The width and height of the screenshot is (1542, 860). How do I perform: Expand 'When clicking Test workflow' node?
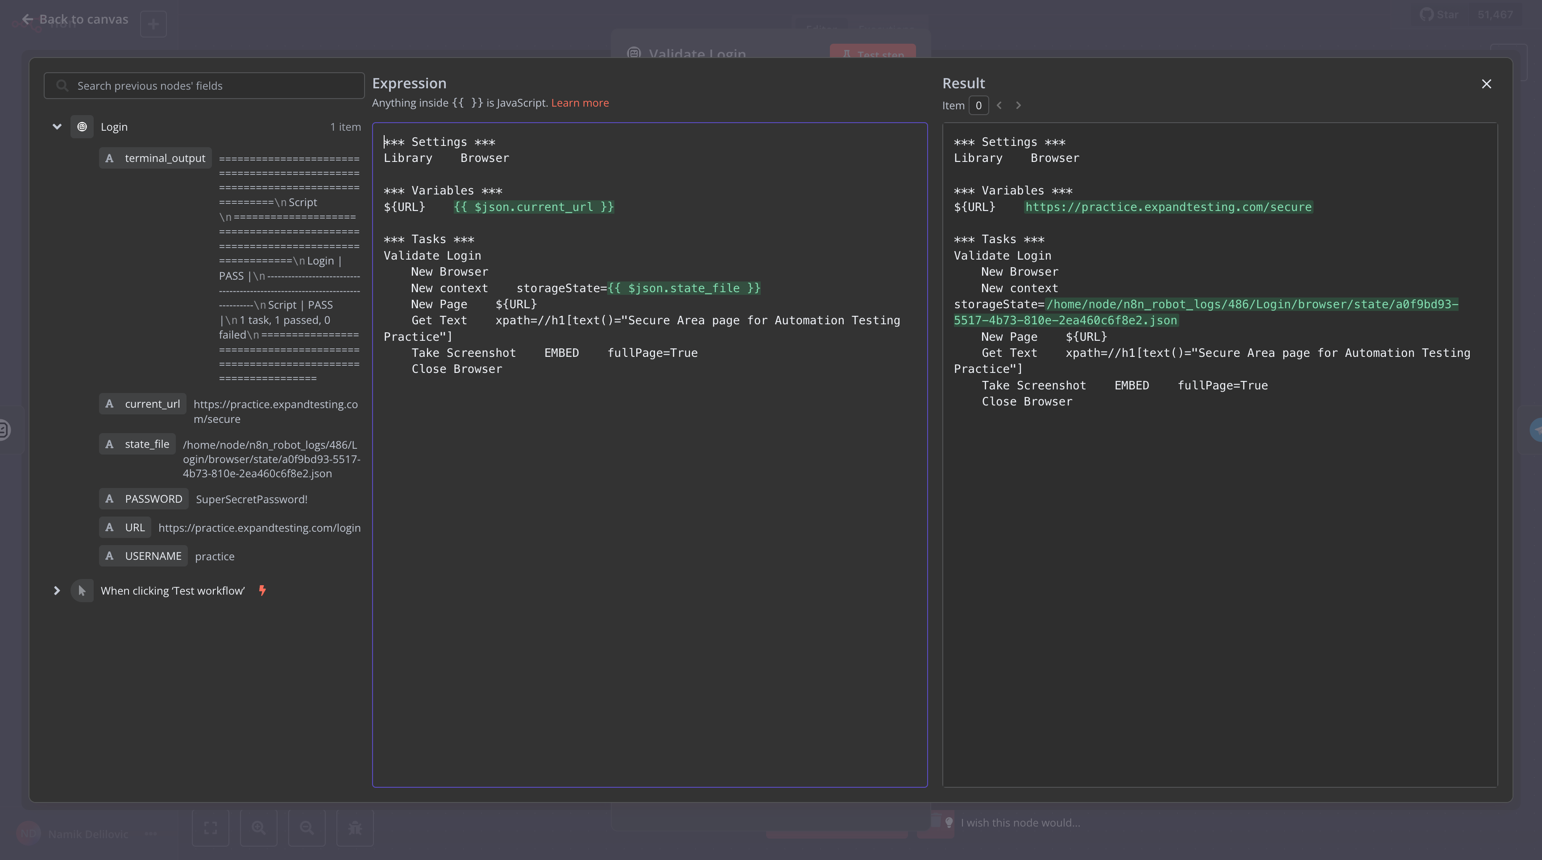57,591
